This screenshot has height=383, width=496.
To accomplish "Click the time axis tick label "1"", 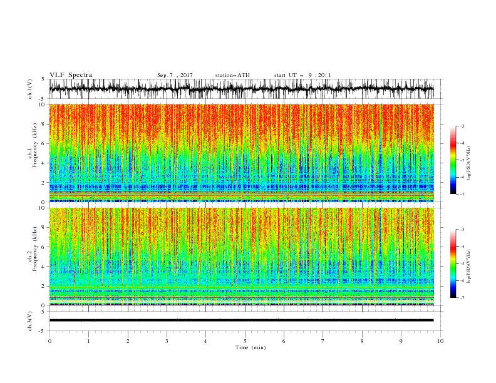I will pyautogui.click(x=88, y=341).
